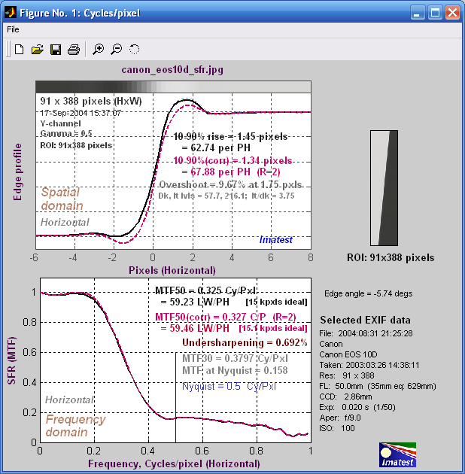Screen dimensions: 465x474
Task: Select the Rotate 3D tool
Action: [x=134, y=49]
